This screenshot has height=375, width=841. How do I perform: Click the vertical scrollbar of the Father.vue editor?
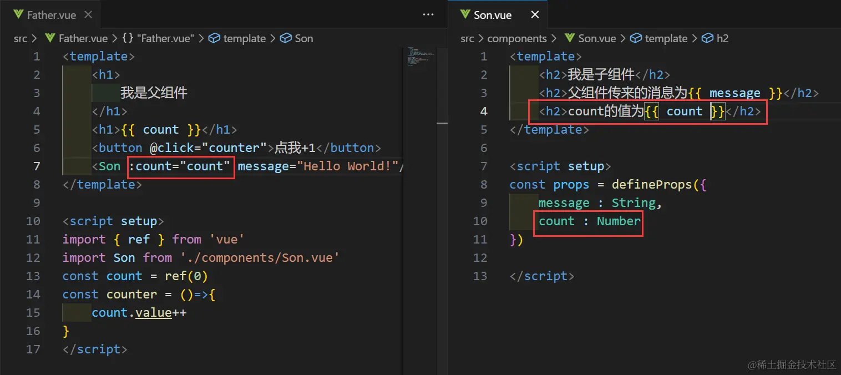point(442,211)
